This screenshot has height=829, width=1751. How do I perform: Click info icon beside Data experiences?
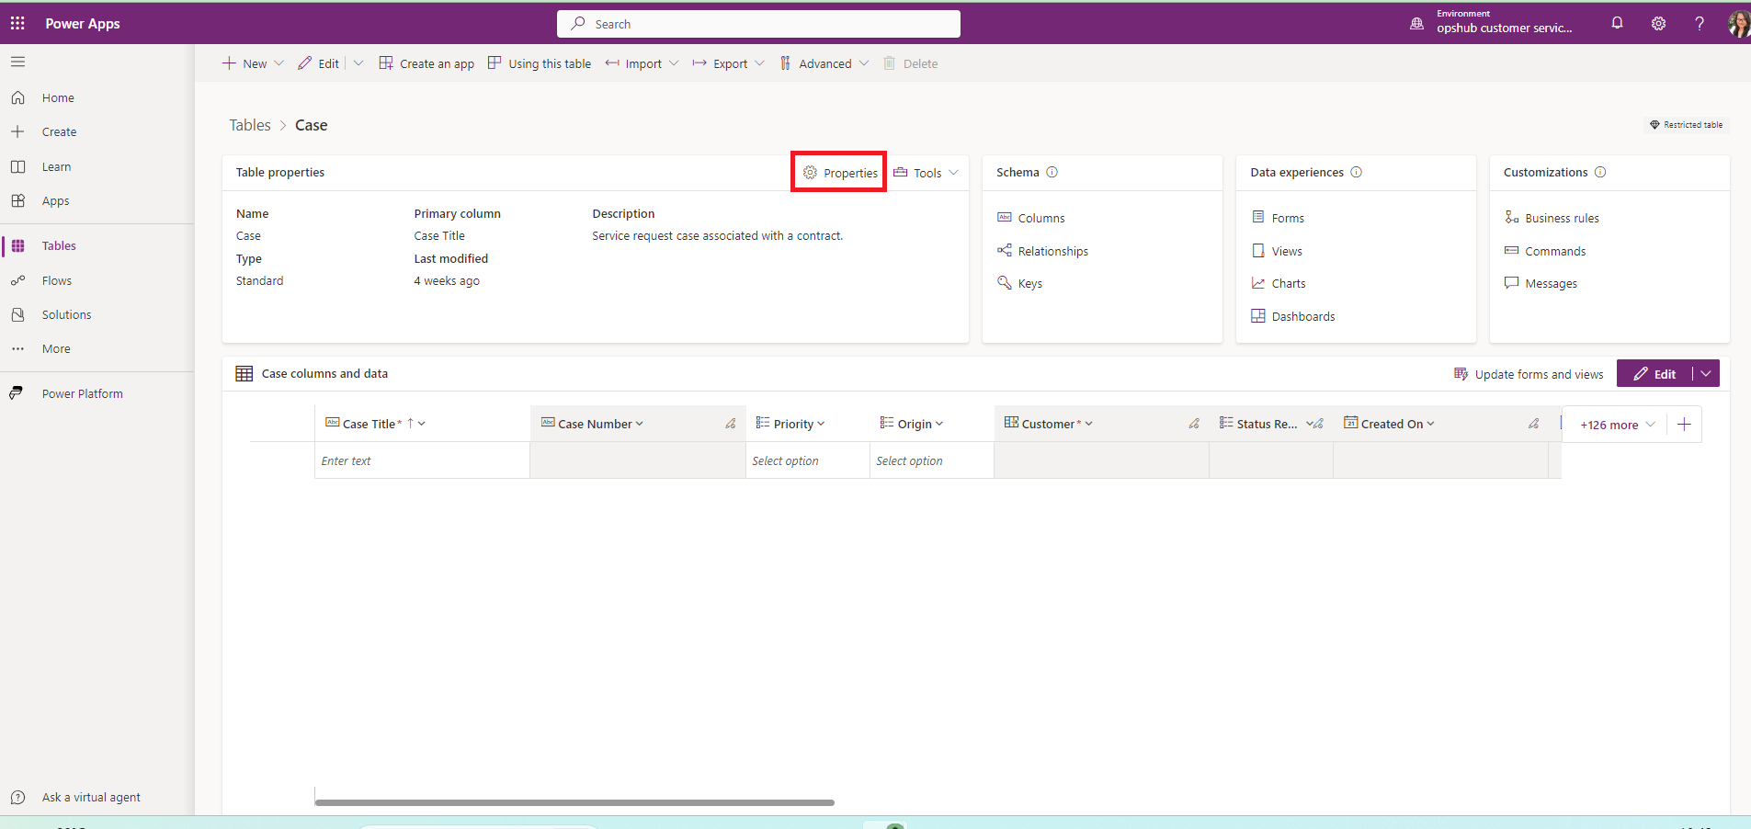pyautogui.click(x=1357, y=172)
